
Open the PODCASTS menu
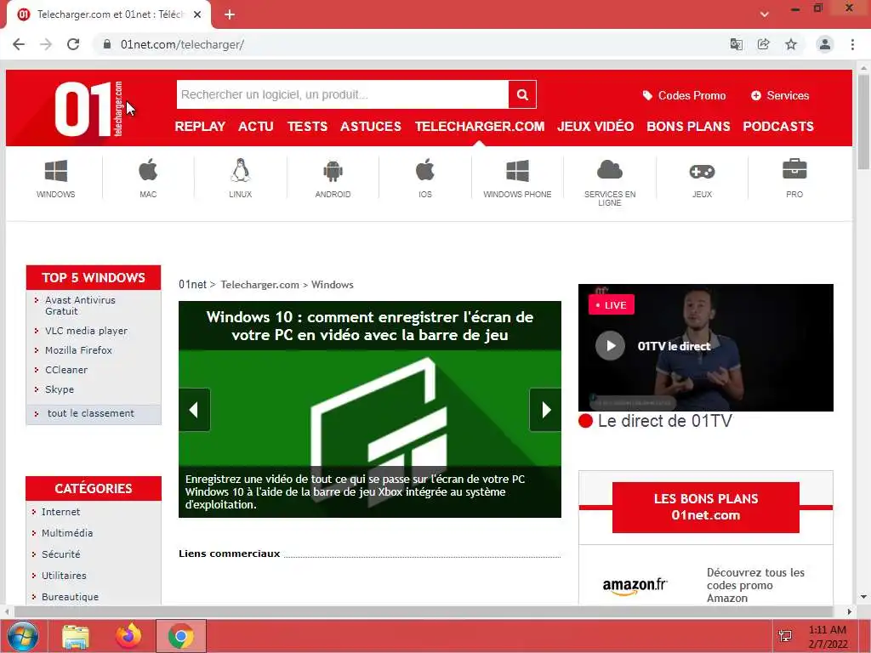(778, 127)
